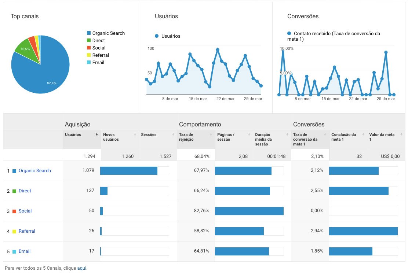This screenshot has width=408, height=273.
Task: Open the Organic Search channel row link
Action: (x=35, y=171)
